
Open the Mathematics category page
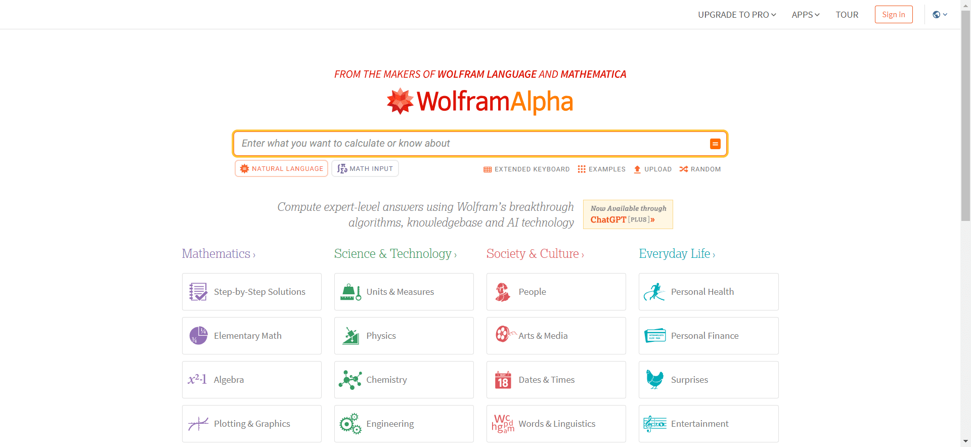click(x=218, y=254)
